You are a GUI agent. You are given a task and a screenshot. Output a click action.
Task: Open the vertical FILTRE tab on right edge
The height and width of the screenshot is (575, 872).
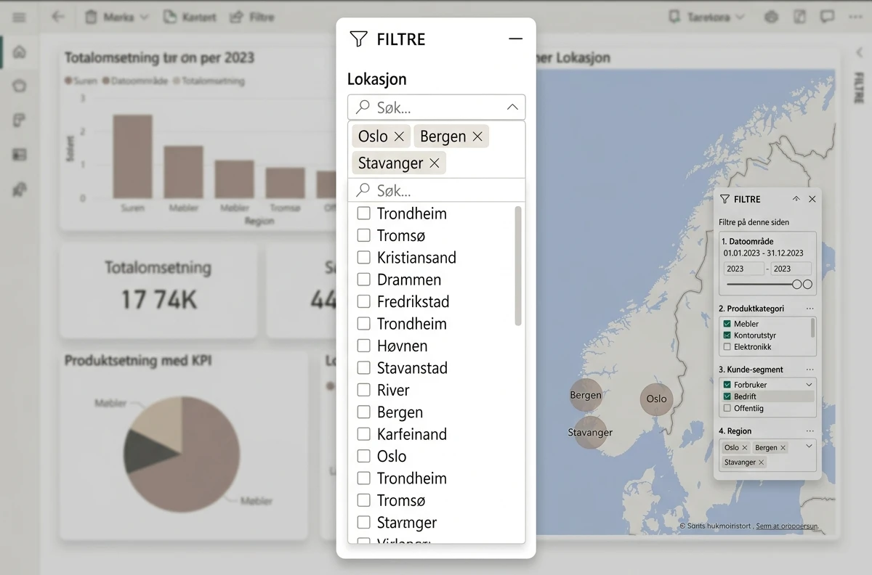click(x=860, y=89)
